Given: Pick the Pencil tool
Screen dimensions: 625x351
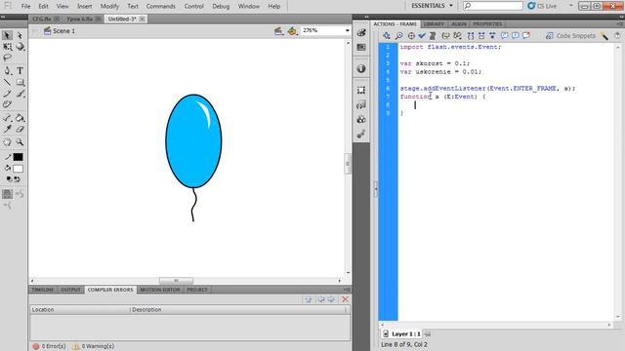Looking at the screenshot, I should 7,94.
